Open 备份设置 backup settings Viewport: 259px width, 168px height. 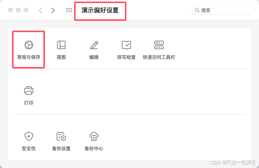point(61,141)
